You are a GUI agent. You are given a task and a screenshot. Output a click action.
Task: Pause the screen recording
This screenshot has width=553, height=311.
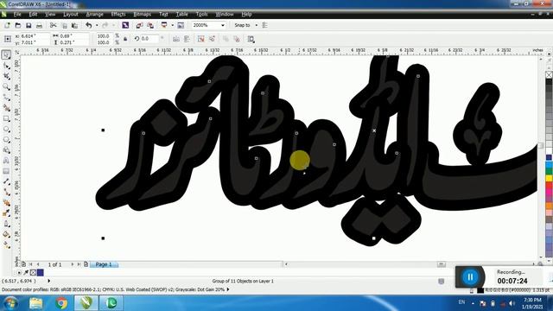click(470, 277)
